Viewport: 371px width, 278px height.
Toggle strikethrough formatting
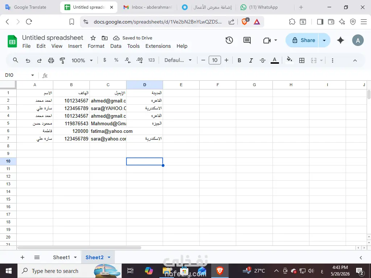pyautogui.click(x=262, y=60)
